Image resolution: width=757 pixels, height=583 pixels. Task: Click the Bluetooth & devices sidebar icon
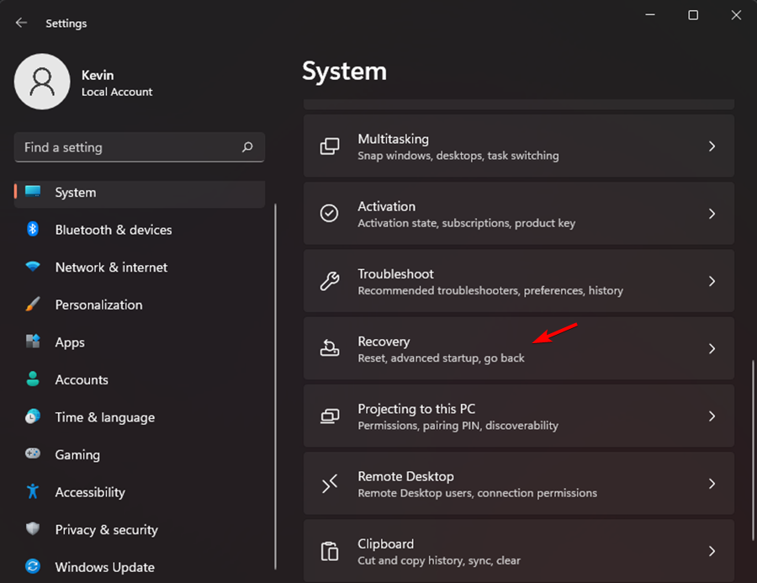click(33, 230)
